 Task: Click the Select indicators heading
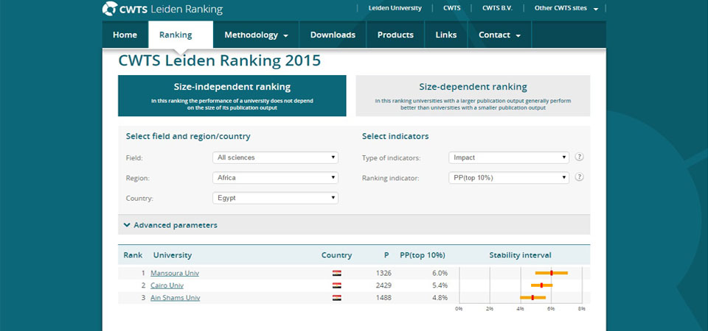tap(395, 136)
